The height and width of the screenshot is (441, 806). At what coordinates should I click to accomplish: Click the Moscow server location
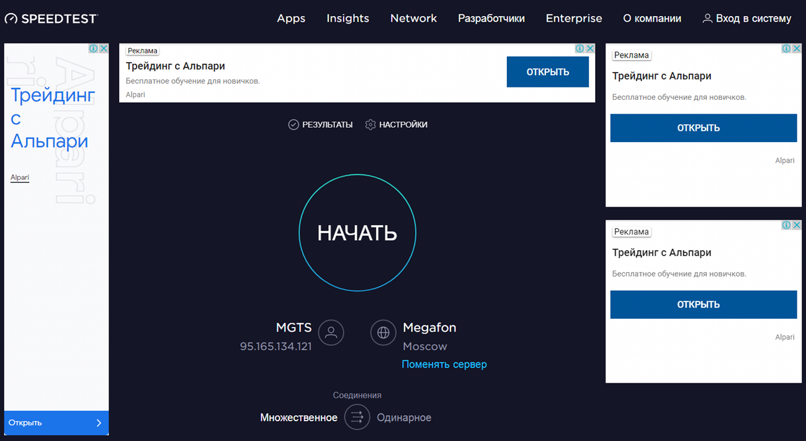[425, 346]
